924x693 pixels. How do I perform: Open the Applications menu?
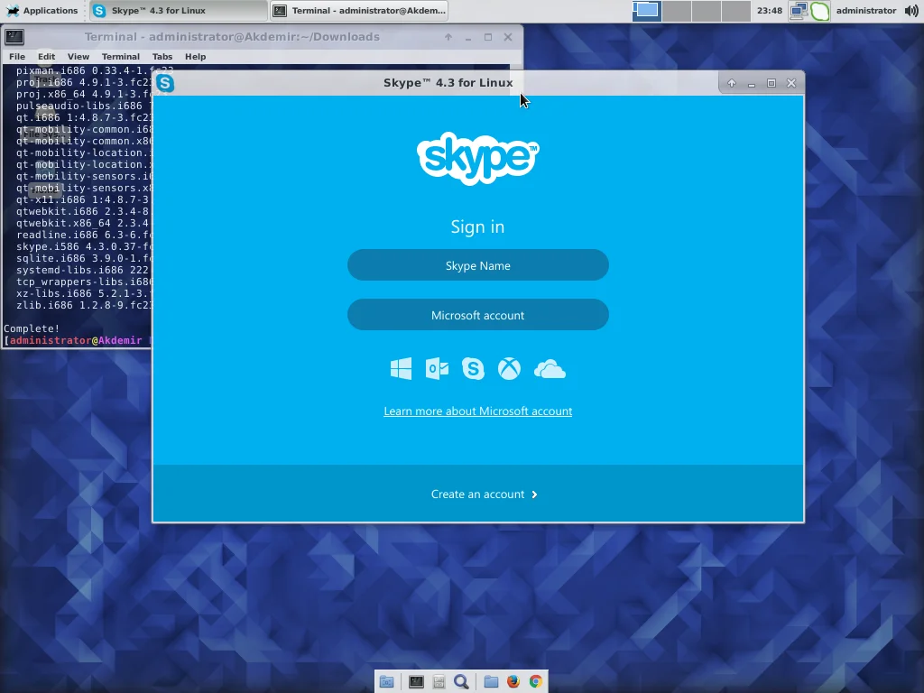[x=42, y=11]
